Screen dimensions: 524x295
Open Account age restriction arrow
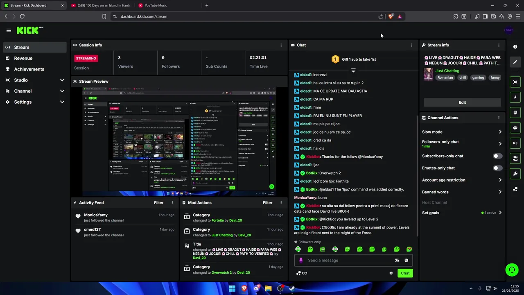(x=500, y=180)
